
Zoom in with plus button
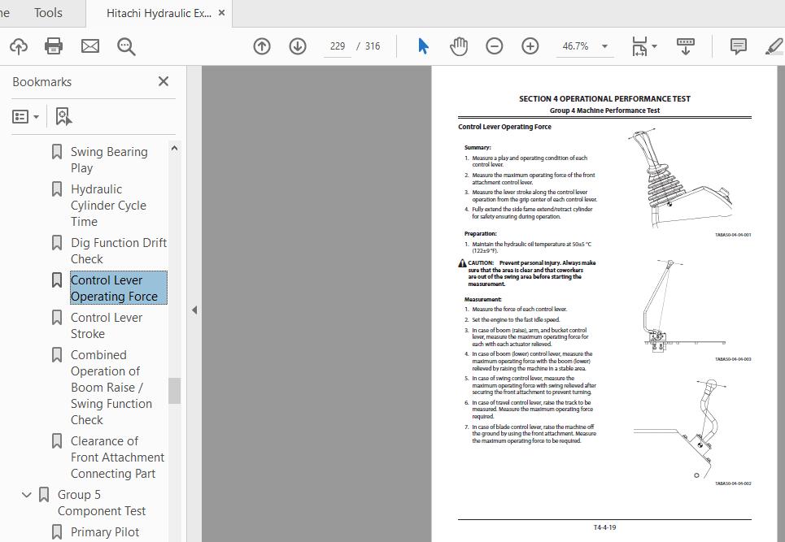(530, 46)
